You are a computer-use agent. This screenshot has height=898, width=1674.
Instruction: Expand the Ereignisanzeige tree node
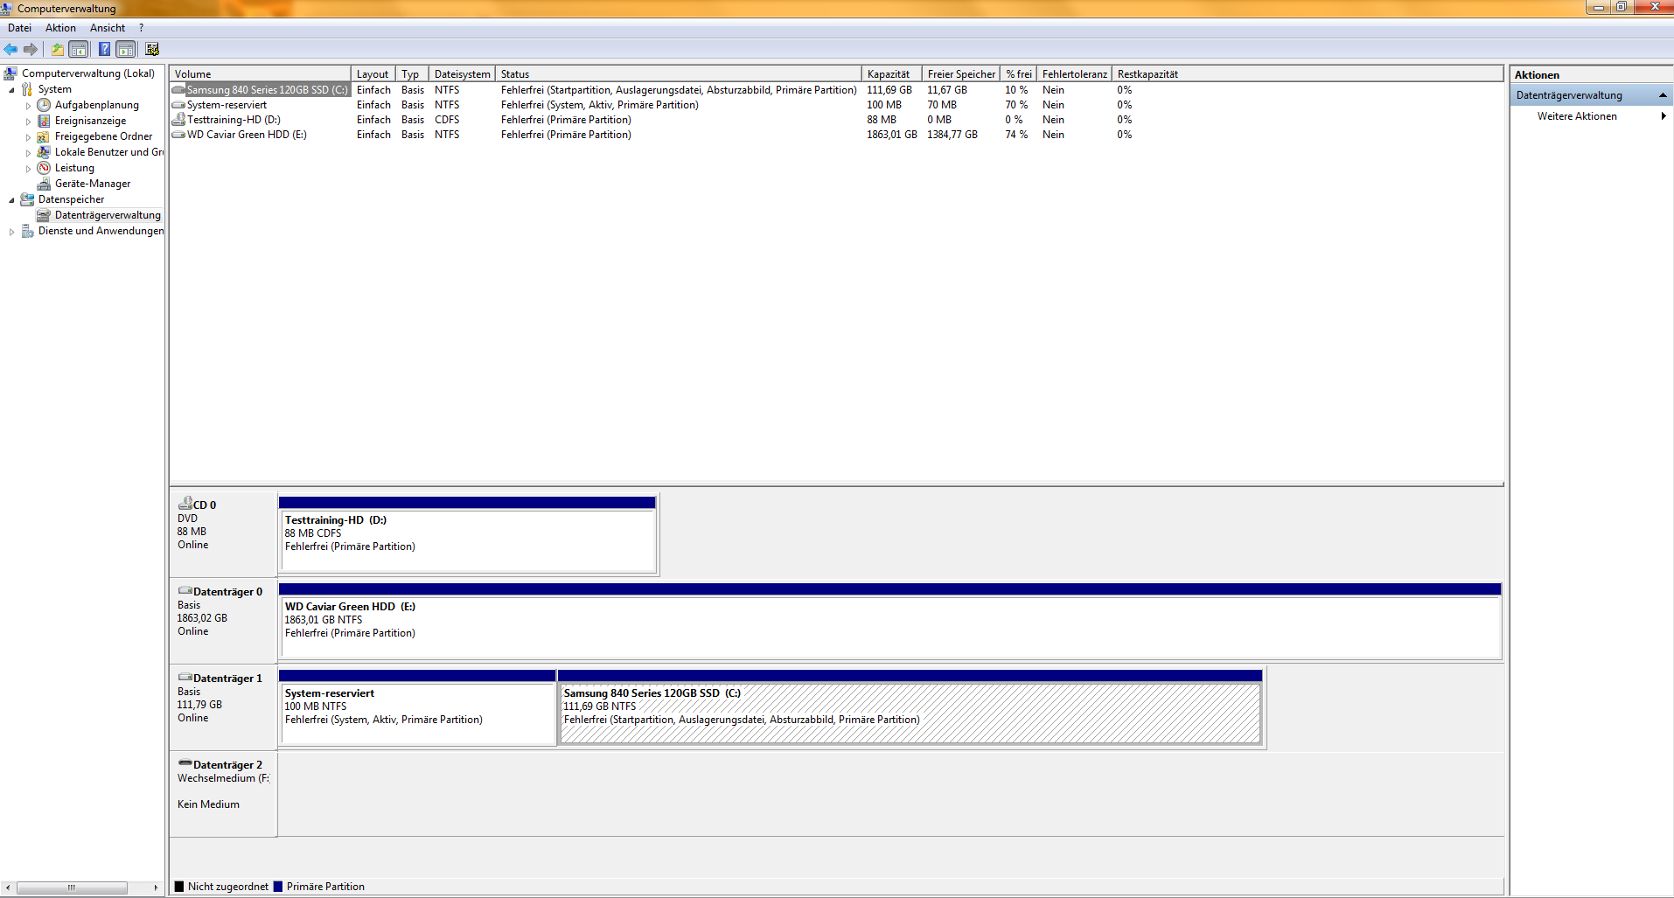point(28,122)
